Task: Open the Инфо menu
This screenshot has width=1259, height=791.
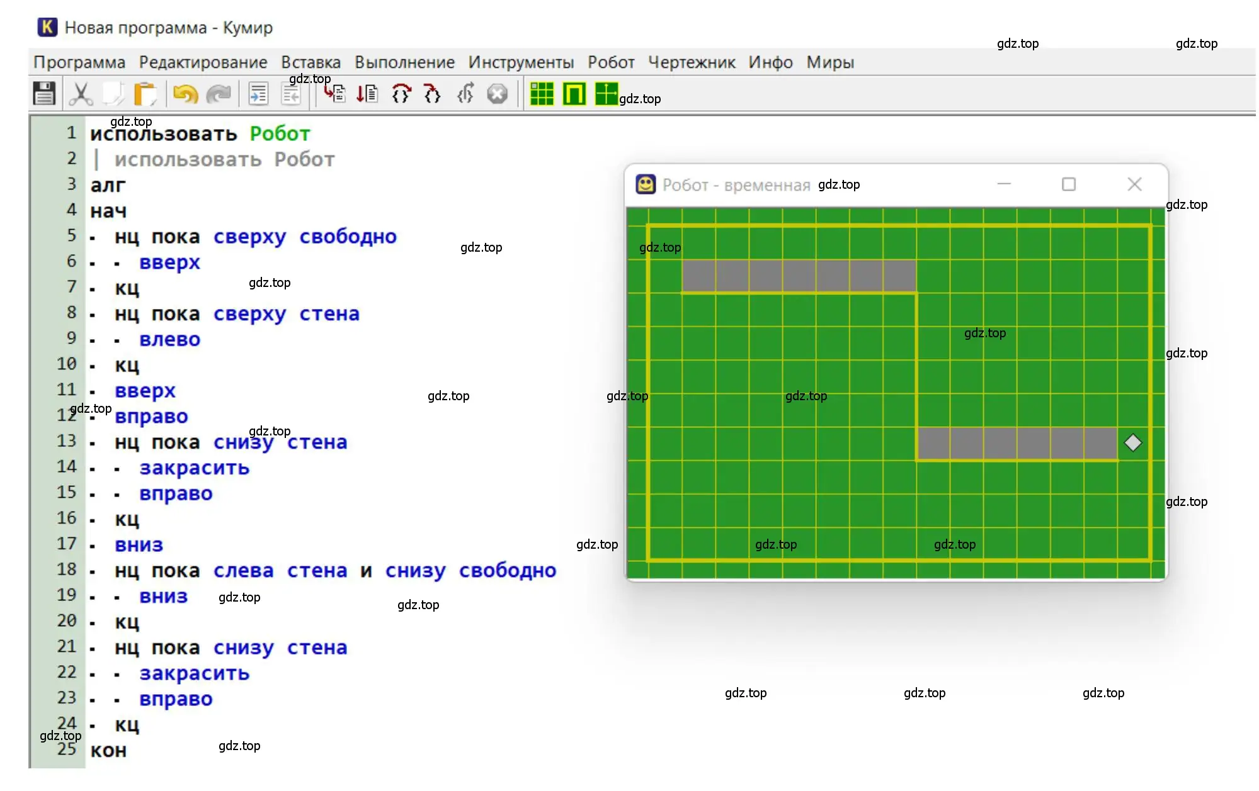Action: 770,62
